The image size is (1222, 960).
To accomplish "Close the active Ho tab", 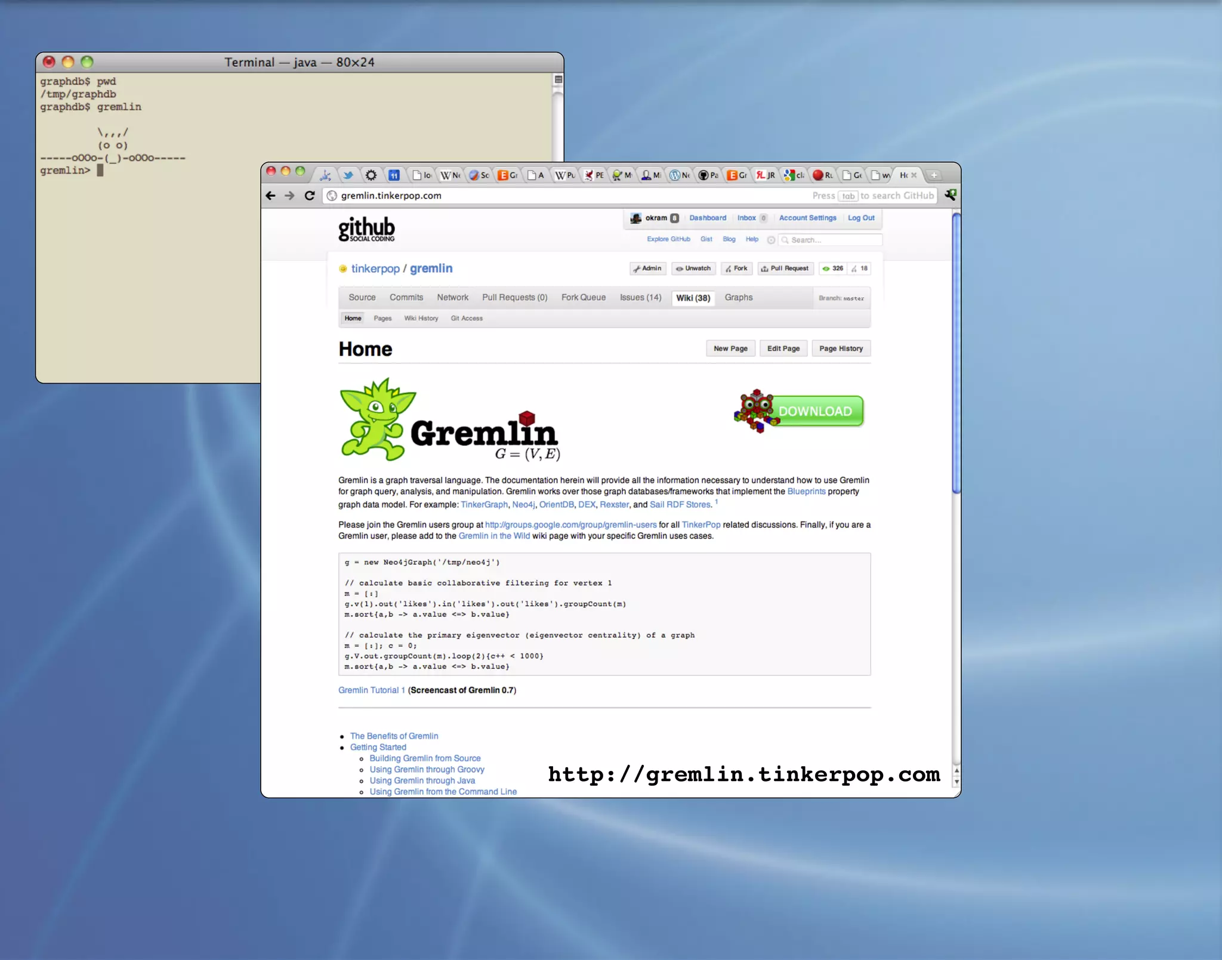I will coord(914,175).
